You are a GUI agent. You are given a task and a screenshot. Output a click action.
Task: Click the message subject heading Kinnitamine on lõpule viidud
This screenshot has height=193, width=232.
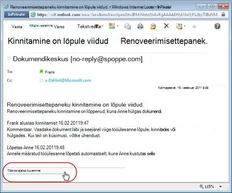58,41
